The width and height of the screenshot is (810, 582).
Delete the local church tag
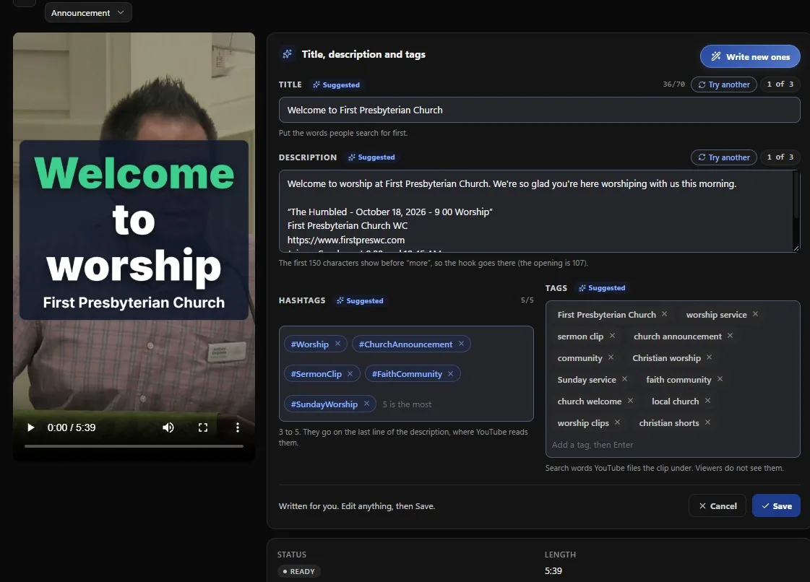point(707,401)
